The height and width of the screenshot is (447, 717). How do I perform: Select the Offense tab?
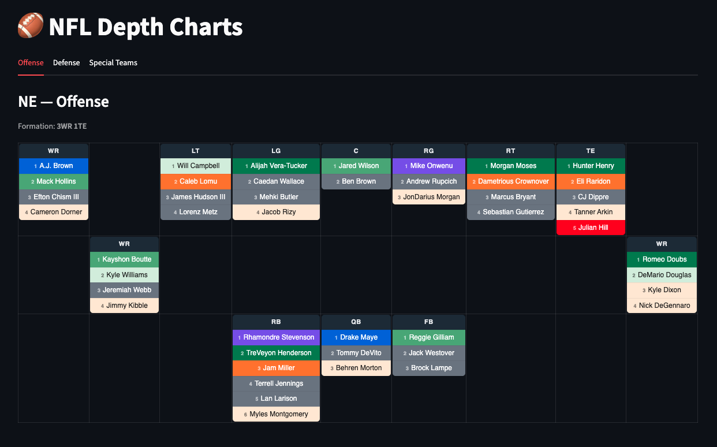[x=31, y=62]
